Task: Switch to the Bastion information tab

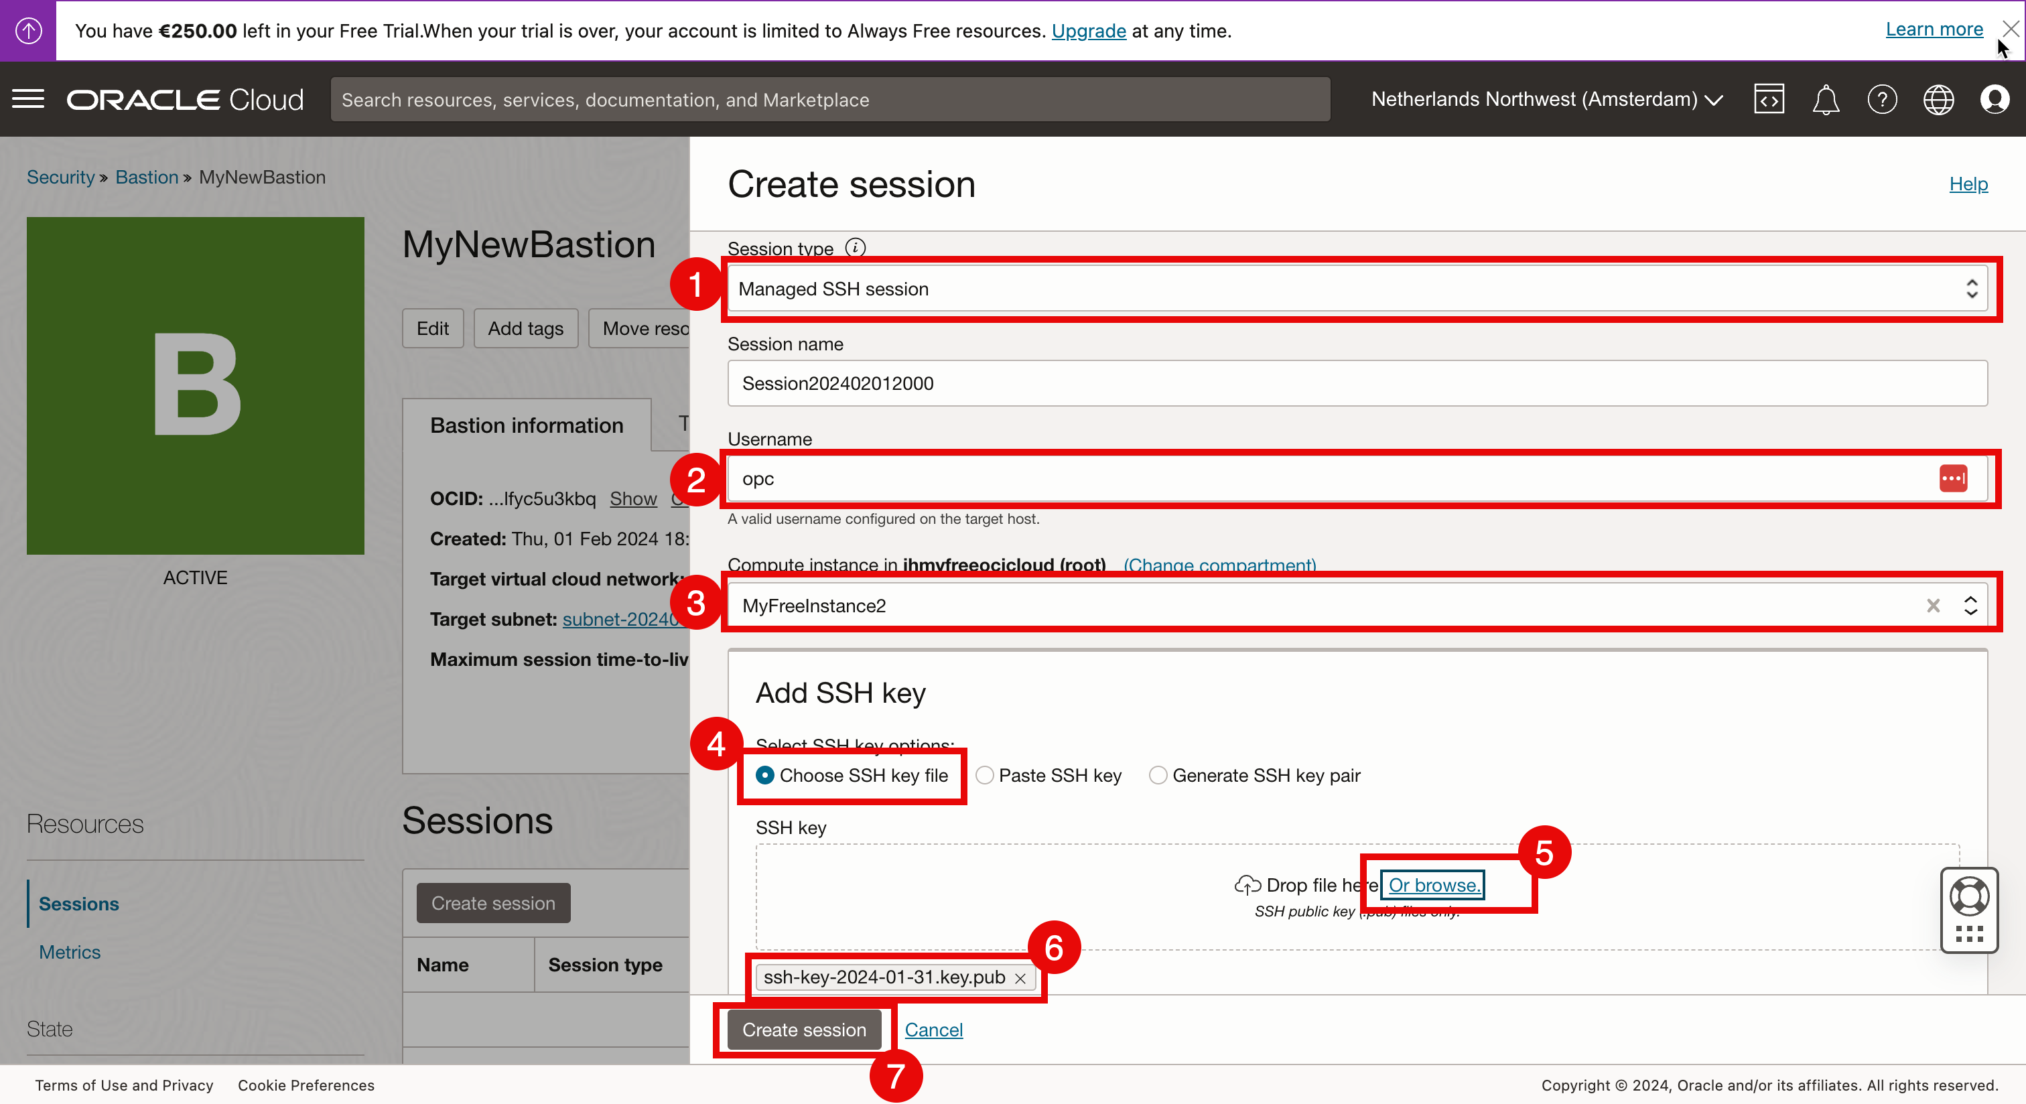Action: click(526, 425)
